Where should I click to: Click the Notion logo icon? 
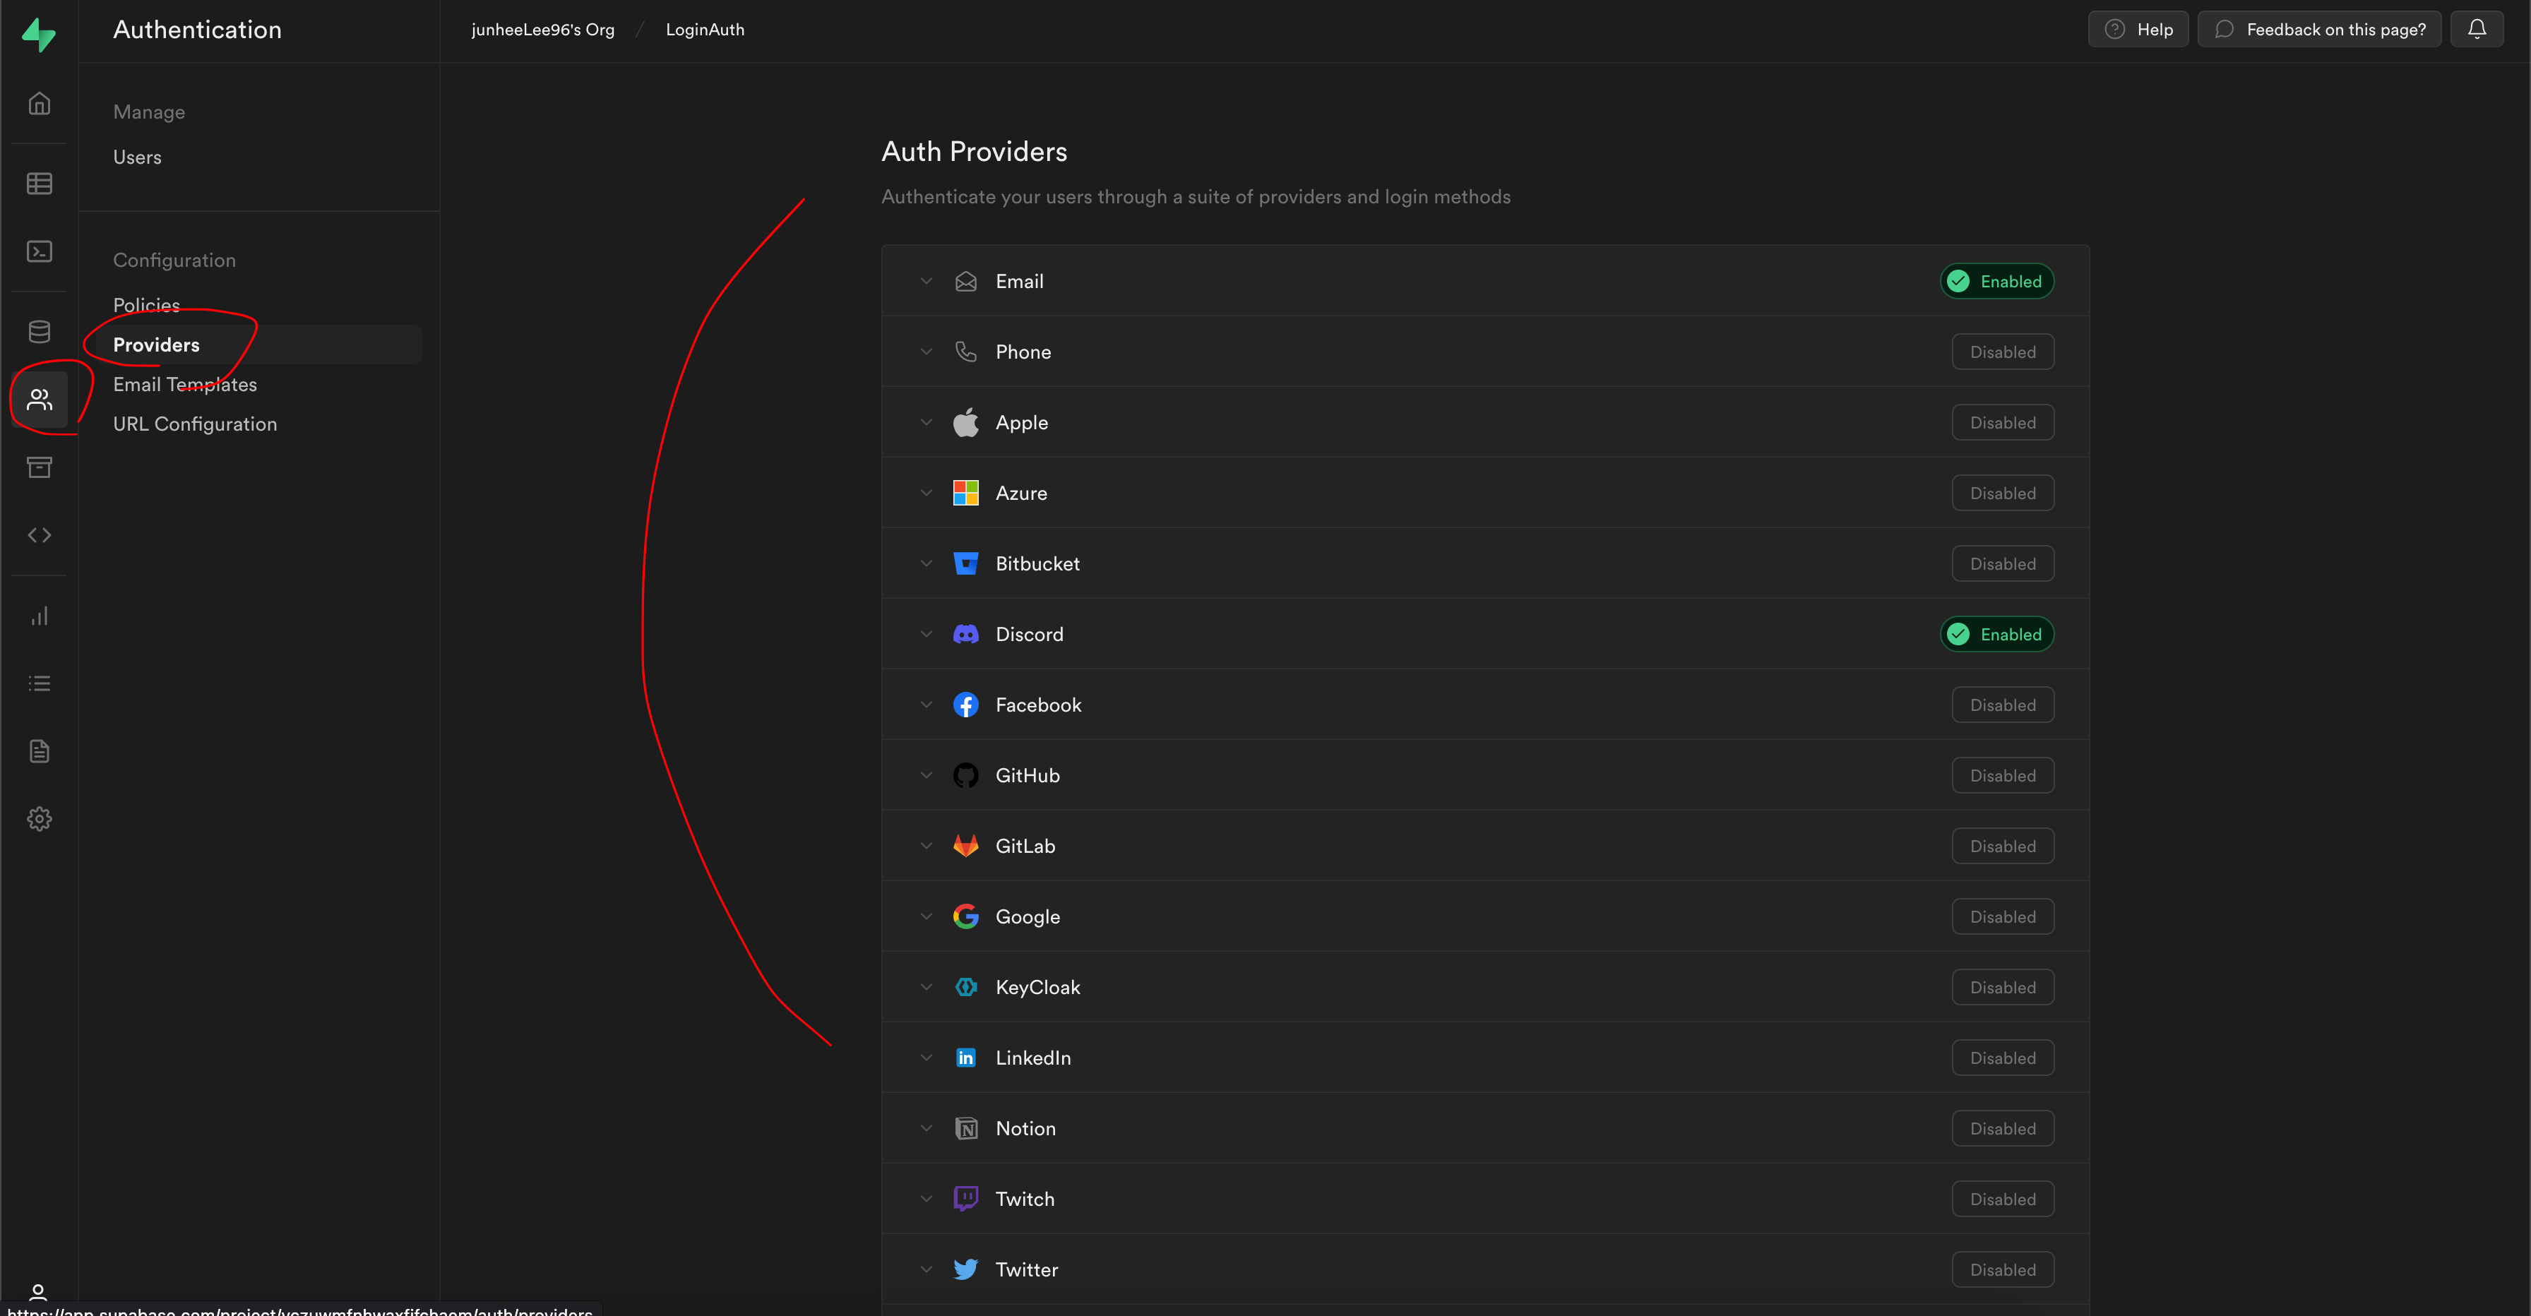pyautogui.click(x=966, y=1128)
